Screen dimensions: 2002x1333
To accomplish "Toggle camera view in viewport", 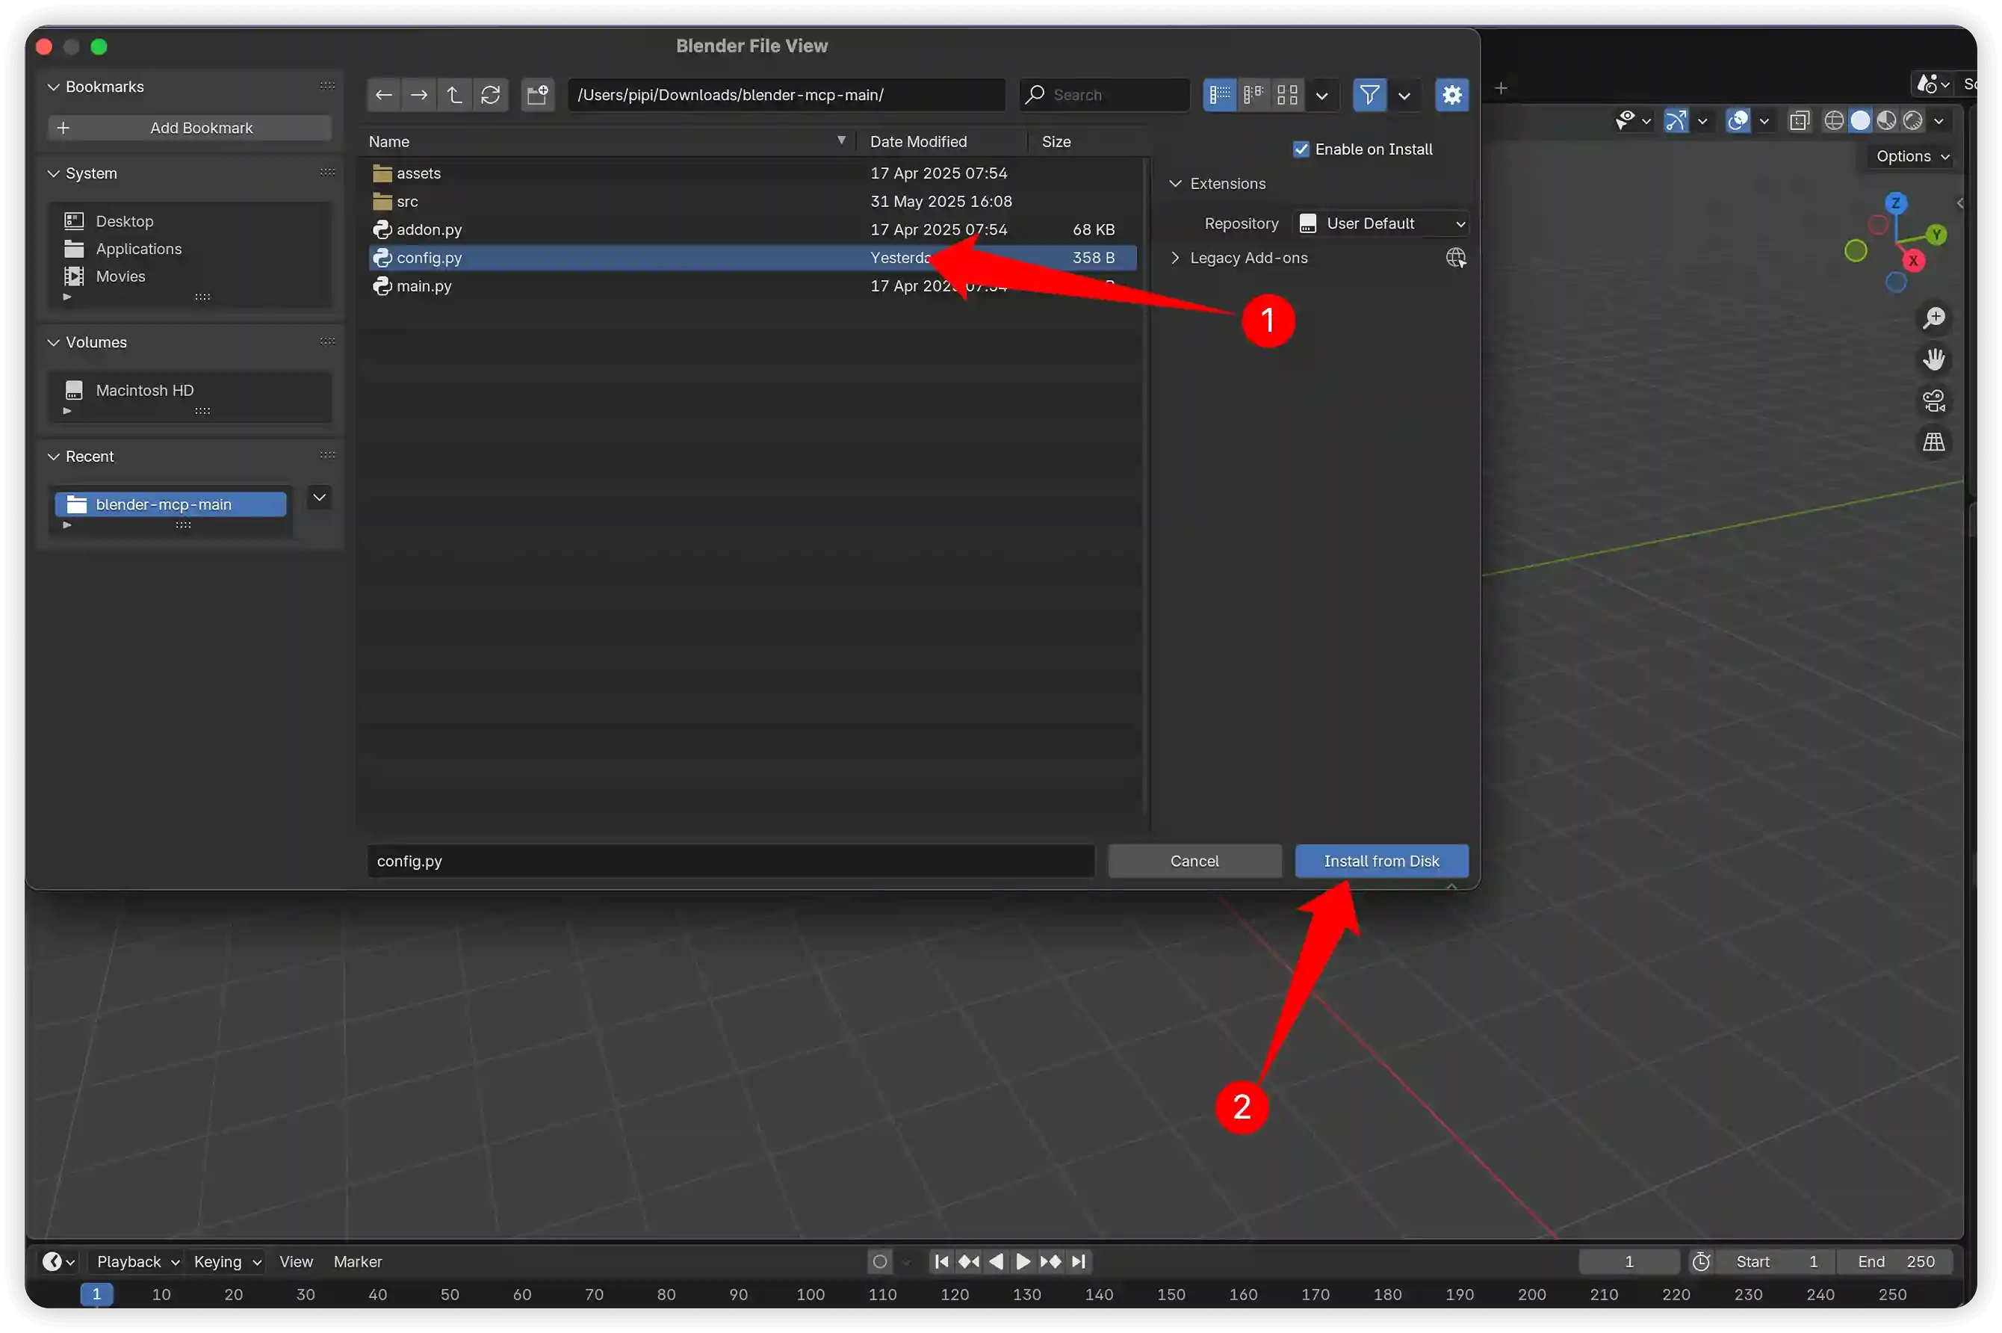I will point(1934,400).
